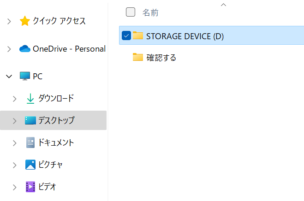Expand the ダウンロード folder chevron
304x201 pixels.
point(15,98)
